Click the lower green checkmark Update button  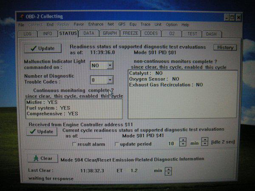click(42, 132)
